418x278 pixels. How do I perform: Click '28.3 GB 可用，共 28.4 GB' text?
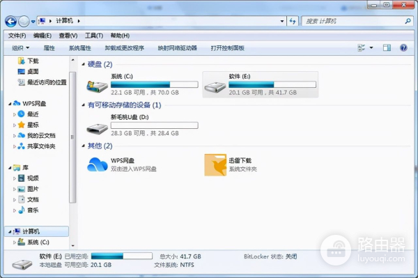145,133
